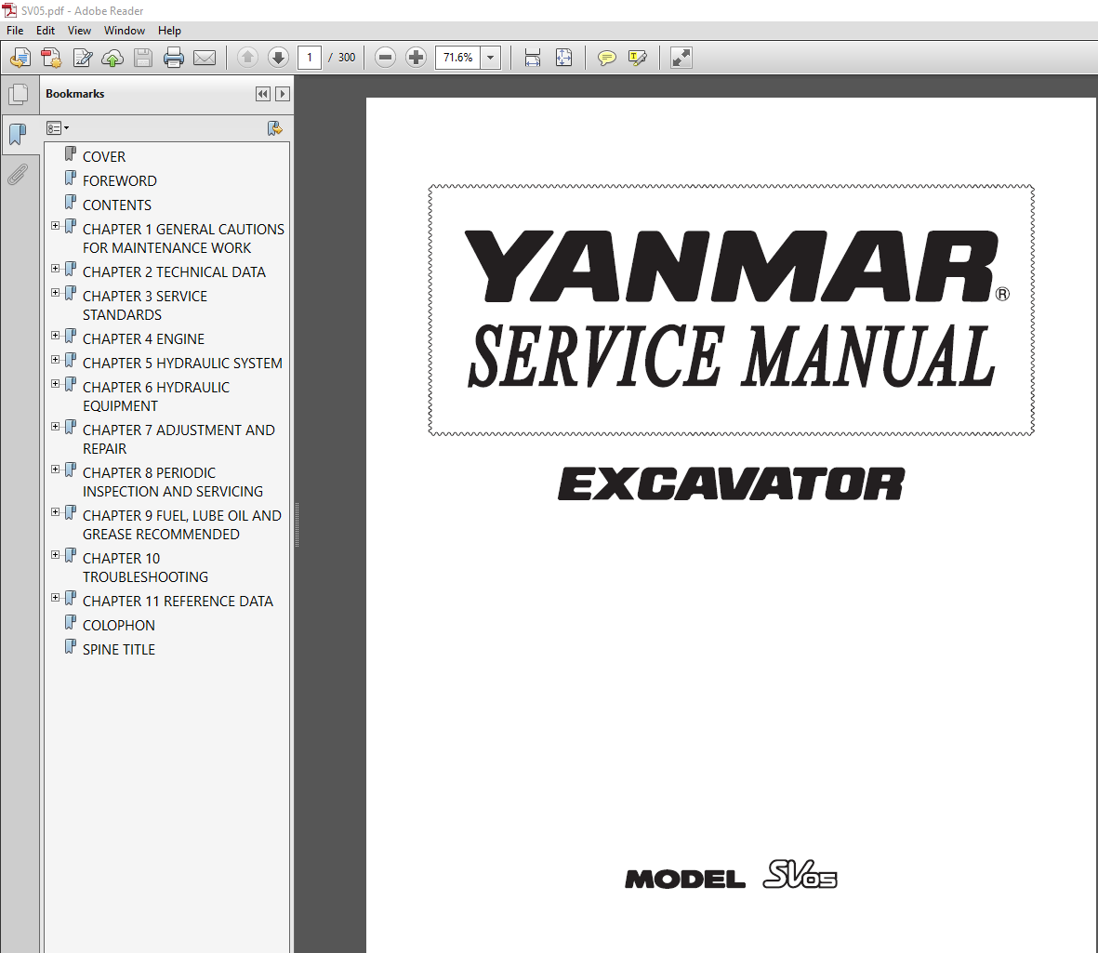The image size is (1098, 953).
Task: Expand the CHAPTER 7 ADJUSTMENT AND REPAIR bookmark
Action: [56, 427]
